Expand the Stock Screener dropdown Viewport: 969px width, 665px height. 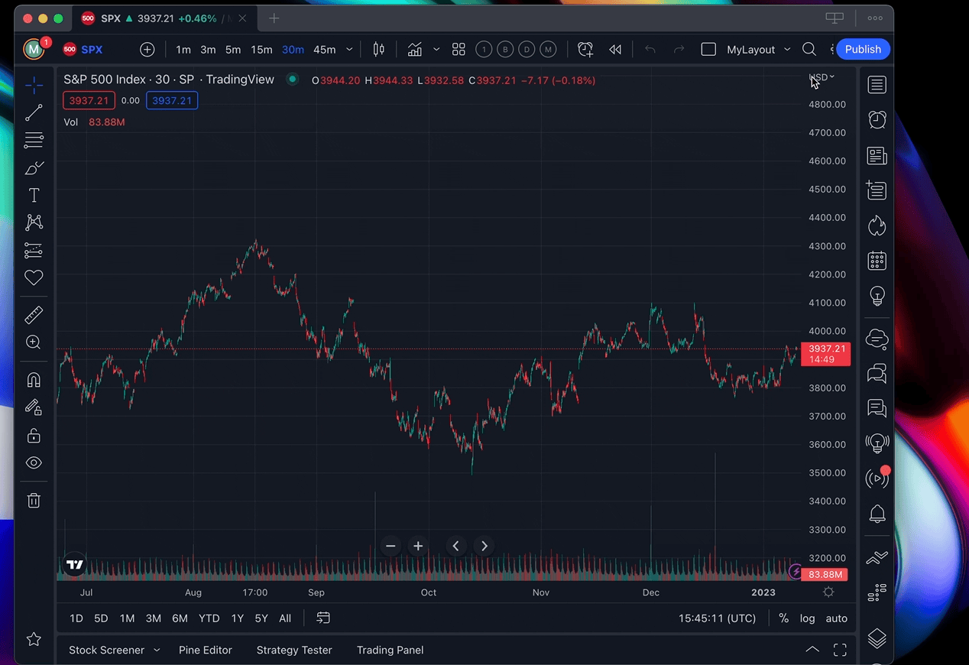[x=157, y=650]
